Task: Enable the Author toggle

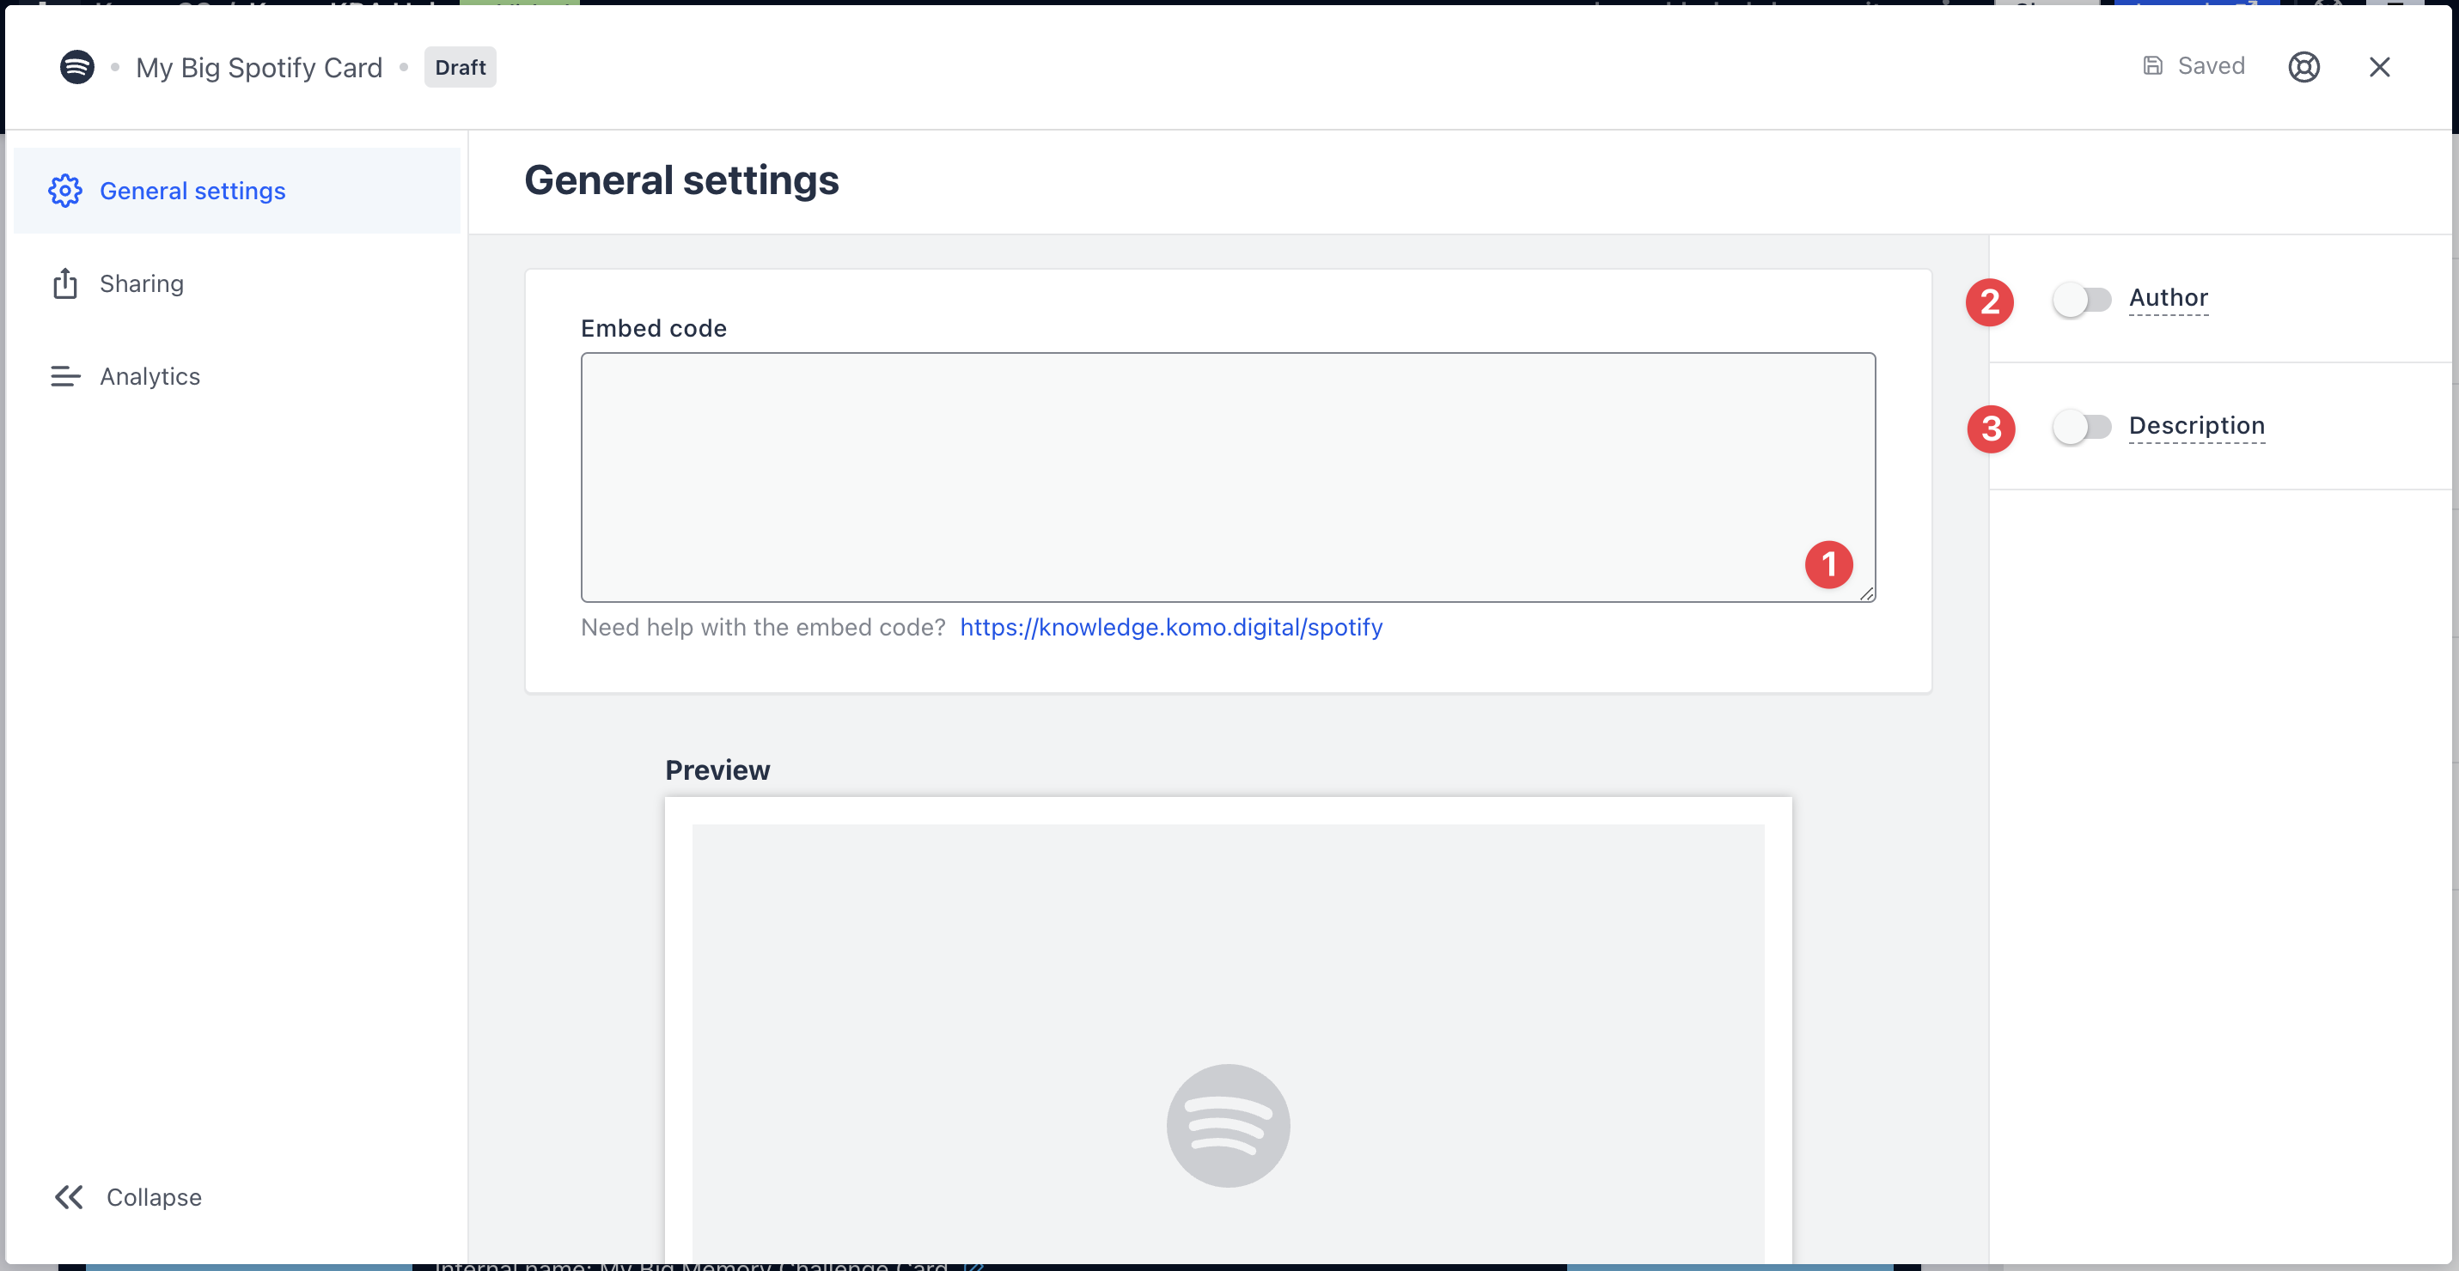Action: (2082, 300)
